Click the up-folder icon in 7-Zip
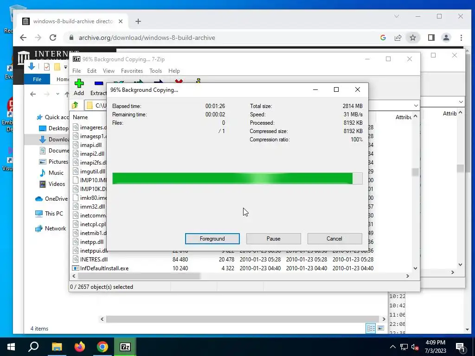The height and width of the screenshot is (356, 475). pyautogui.click(x=75, y=105)
